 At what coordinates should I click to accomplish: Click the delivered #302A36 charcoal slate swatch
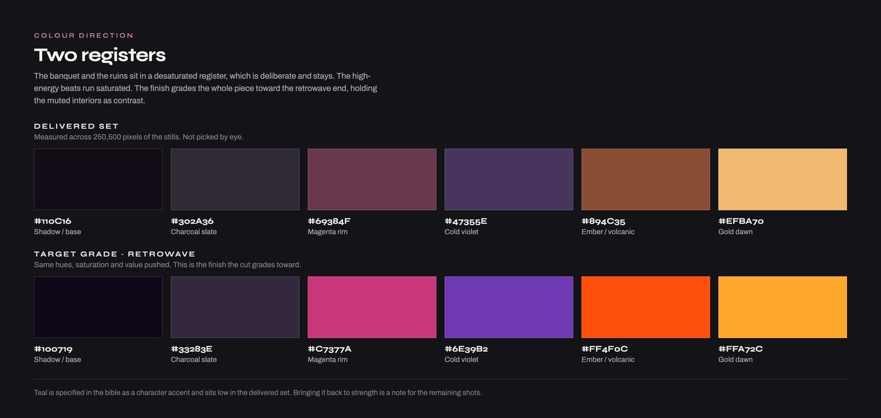pyautogui.click(x=235, y=179)
